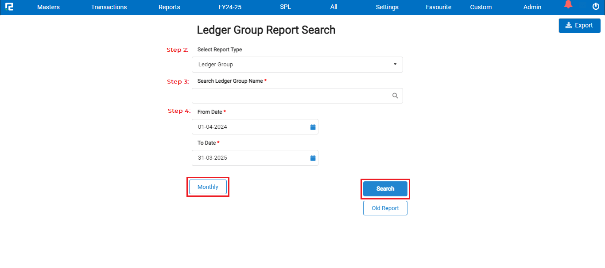The image size is (605, 268).
Task: Open the FY24-25 dropdown menu
Action: [229, 7]
